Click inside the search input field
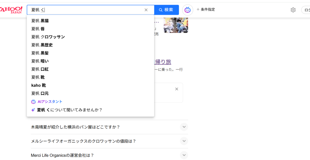Image resolution: width=310 pixels, height=160 pixels. (91, 10)
